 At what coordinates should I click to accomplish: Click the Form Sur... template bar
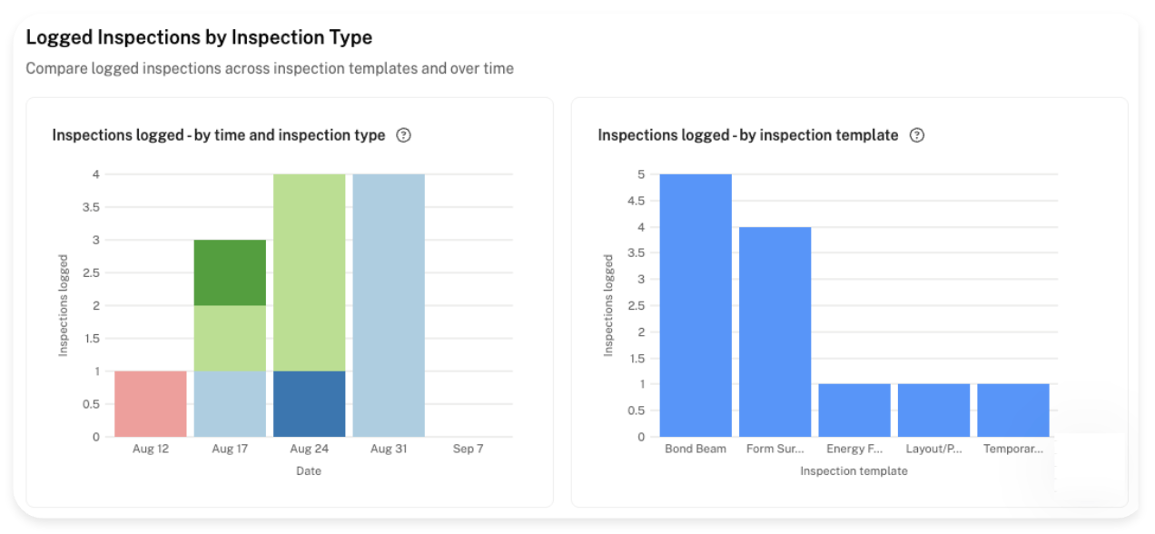pyautogui.click(x=775, y=331)
